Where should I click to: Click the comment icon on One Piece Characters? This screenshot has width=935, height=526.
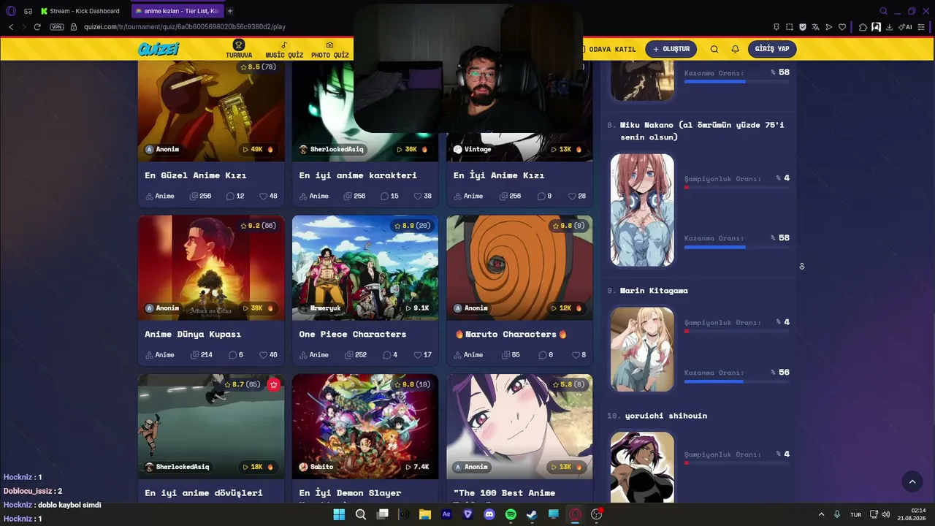click(x=386, y=355)
